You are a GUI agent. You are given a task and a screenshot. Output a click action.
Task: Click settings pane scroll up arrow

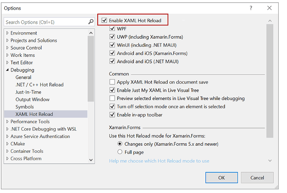click(270, 21)
